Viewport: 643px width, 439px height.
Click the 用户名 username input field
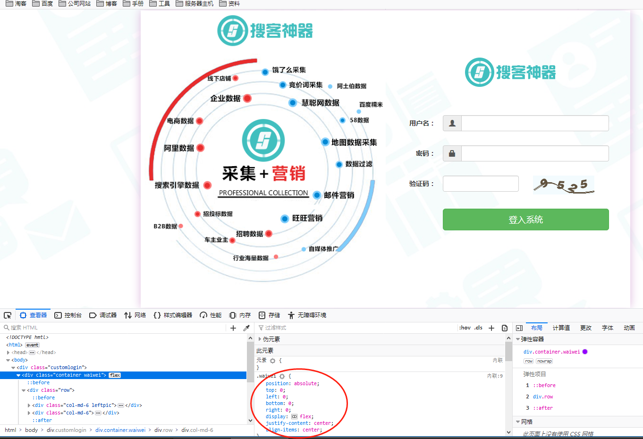535,123
